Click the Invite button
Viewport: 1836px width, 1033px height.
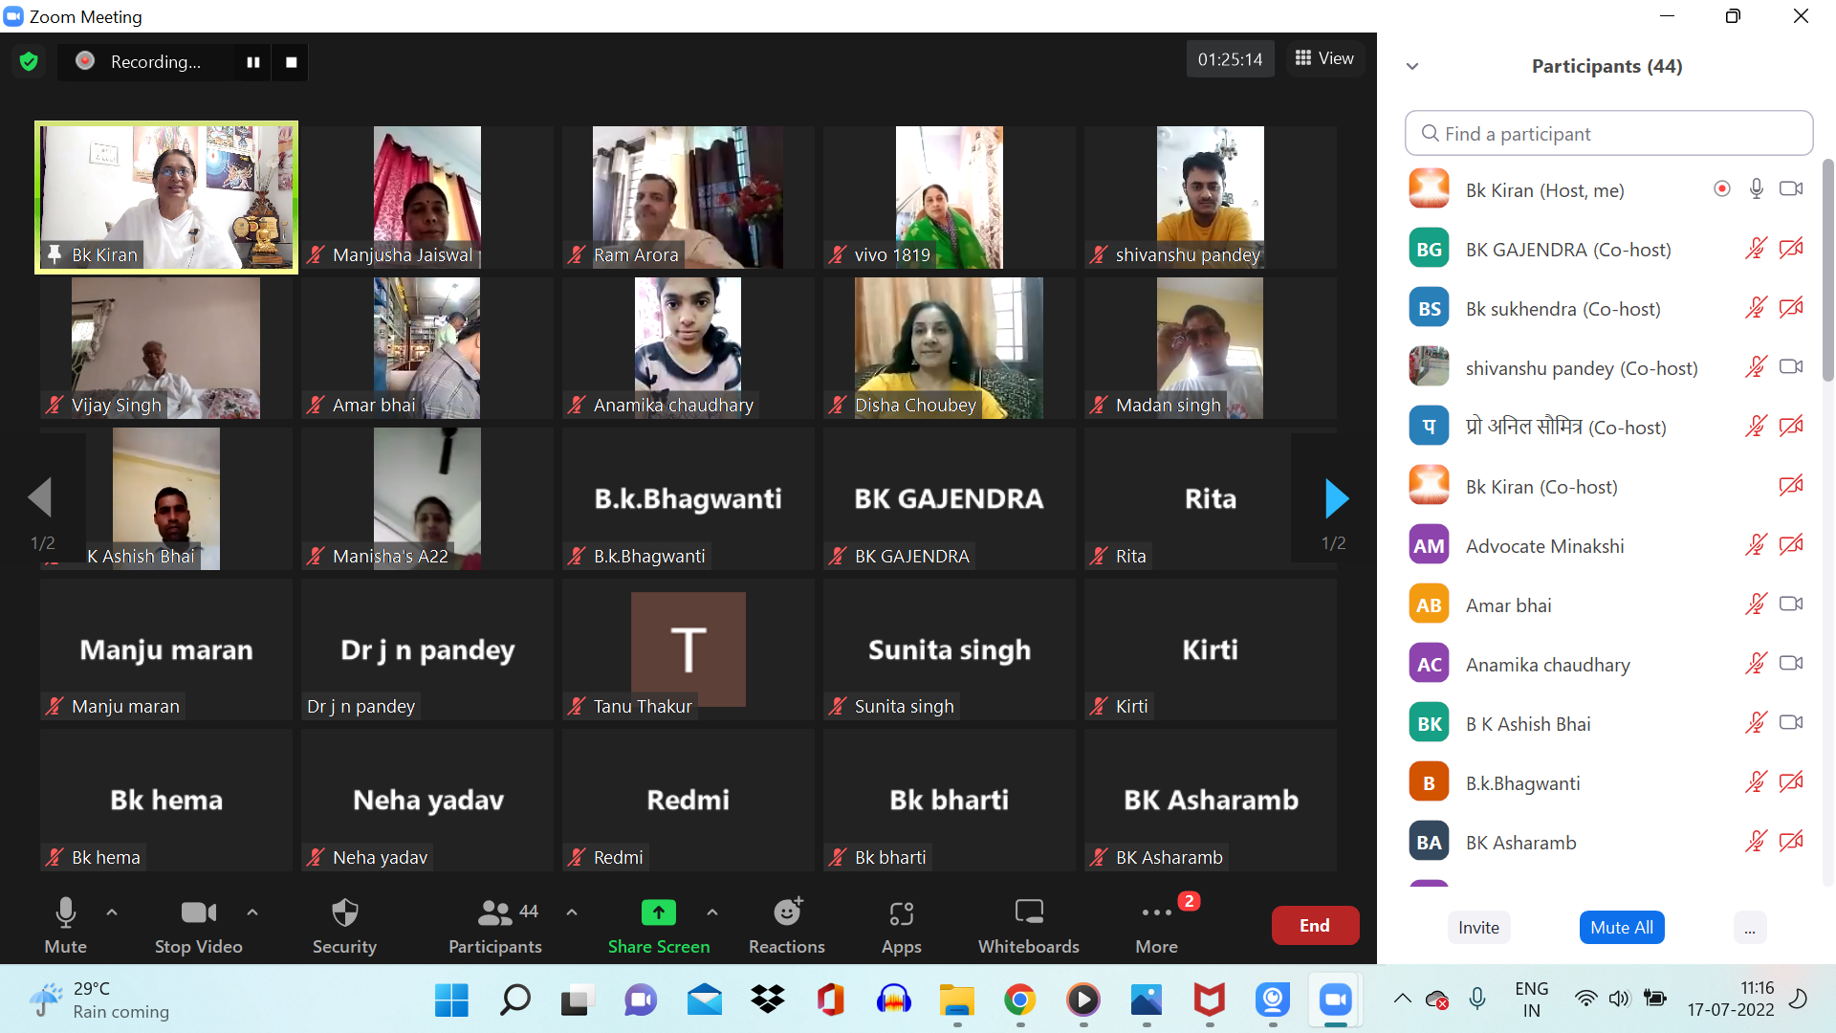1478,927
